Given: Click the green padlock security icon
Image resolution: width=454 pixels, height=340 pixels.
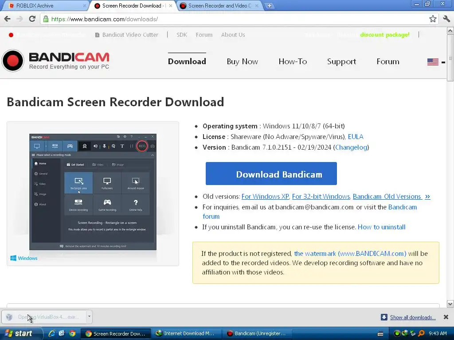Looking at the screenshot, I should click(x=46, y=19).
